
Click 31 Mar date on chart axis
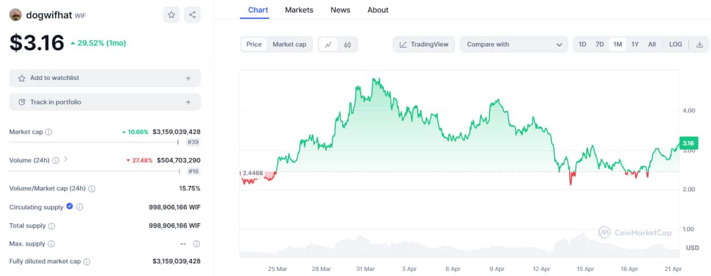[x=365, y=269]
